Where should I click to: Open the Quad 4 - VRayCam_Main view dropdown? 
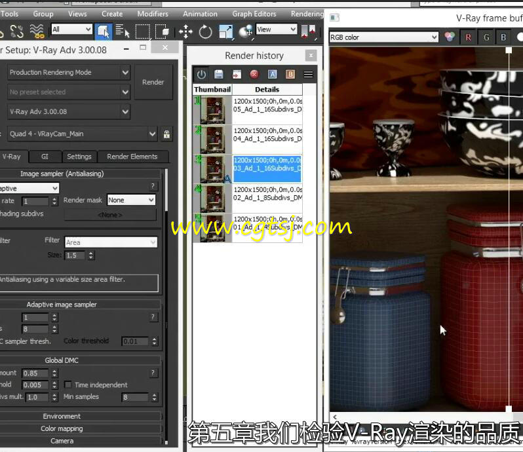(x=82, y=134)
